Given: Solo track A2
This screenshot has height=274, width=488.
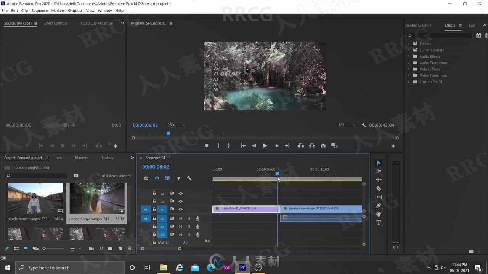Looking at the screenshot, I should tap(189, 226).
